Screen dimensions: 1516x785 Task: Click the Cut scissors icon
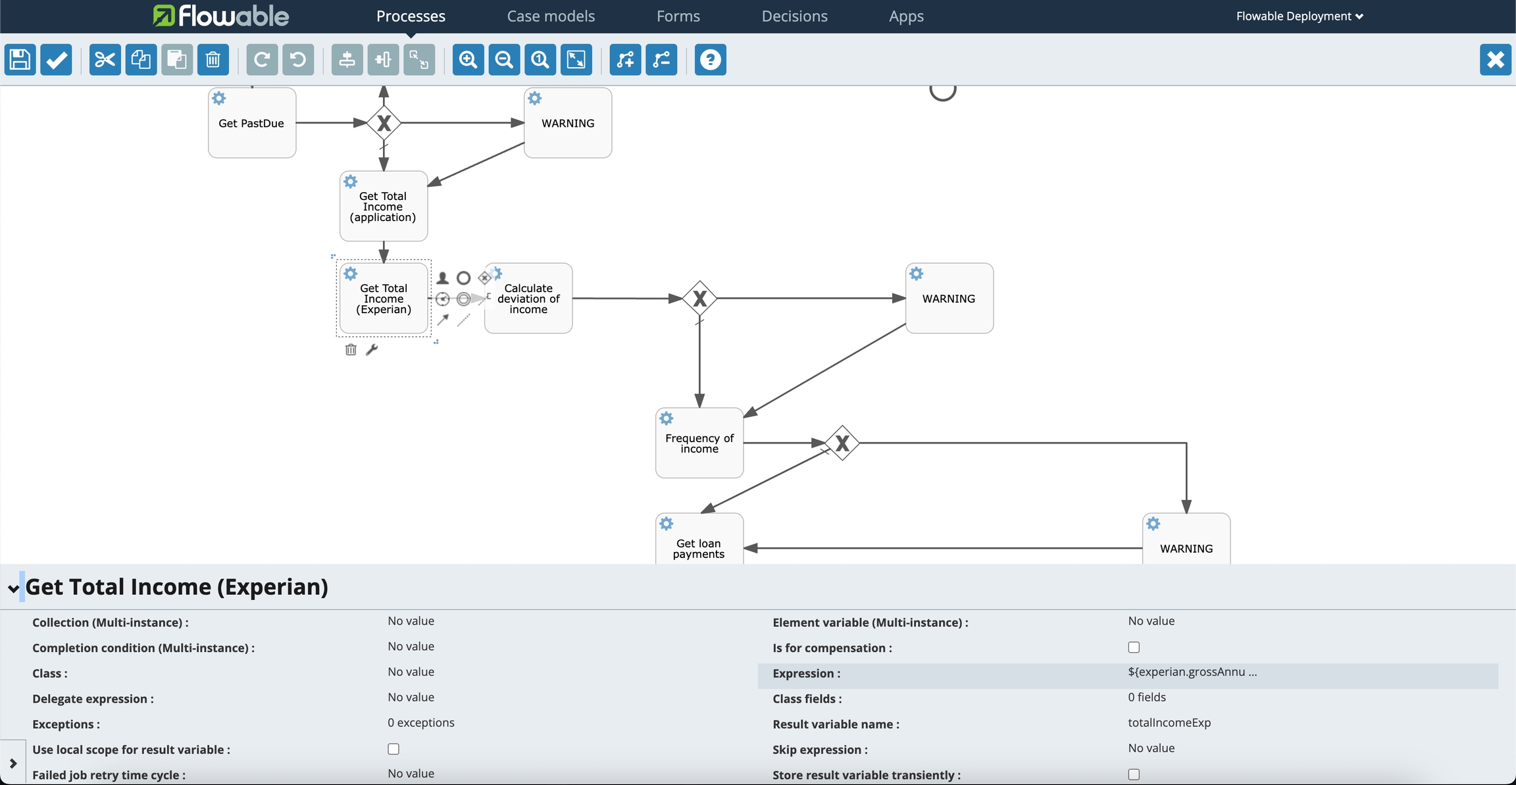(105, 60)
